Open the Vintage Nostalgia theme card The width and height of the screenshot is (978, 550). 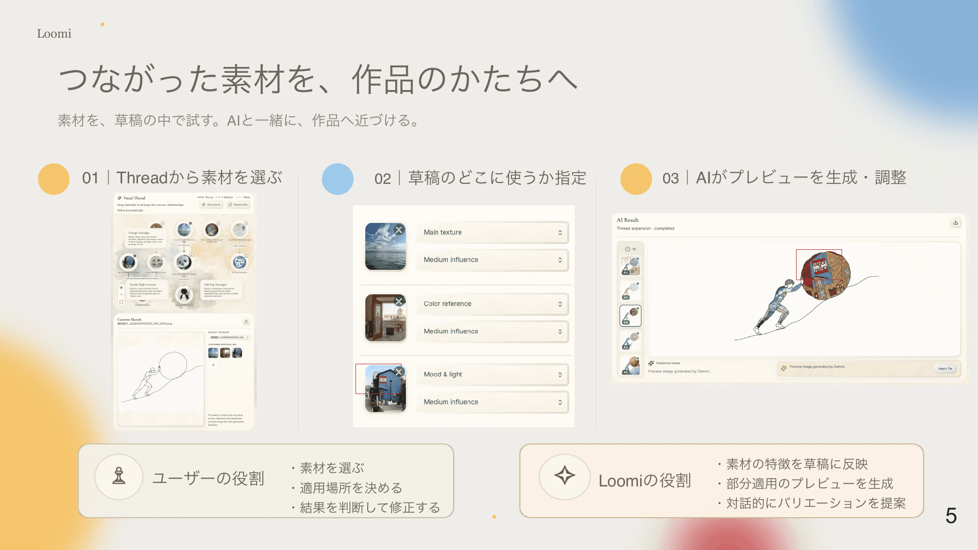coord(145,239)
